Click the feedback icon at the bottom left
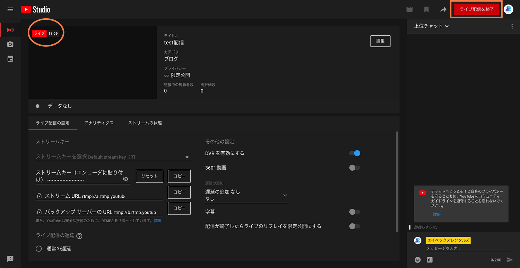The height and width of the screenshot is (268, 520). pyautogui.click(x=10, y=258)
